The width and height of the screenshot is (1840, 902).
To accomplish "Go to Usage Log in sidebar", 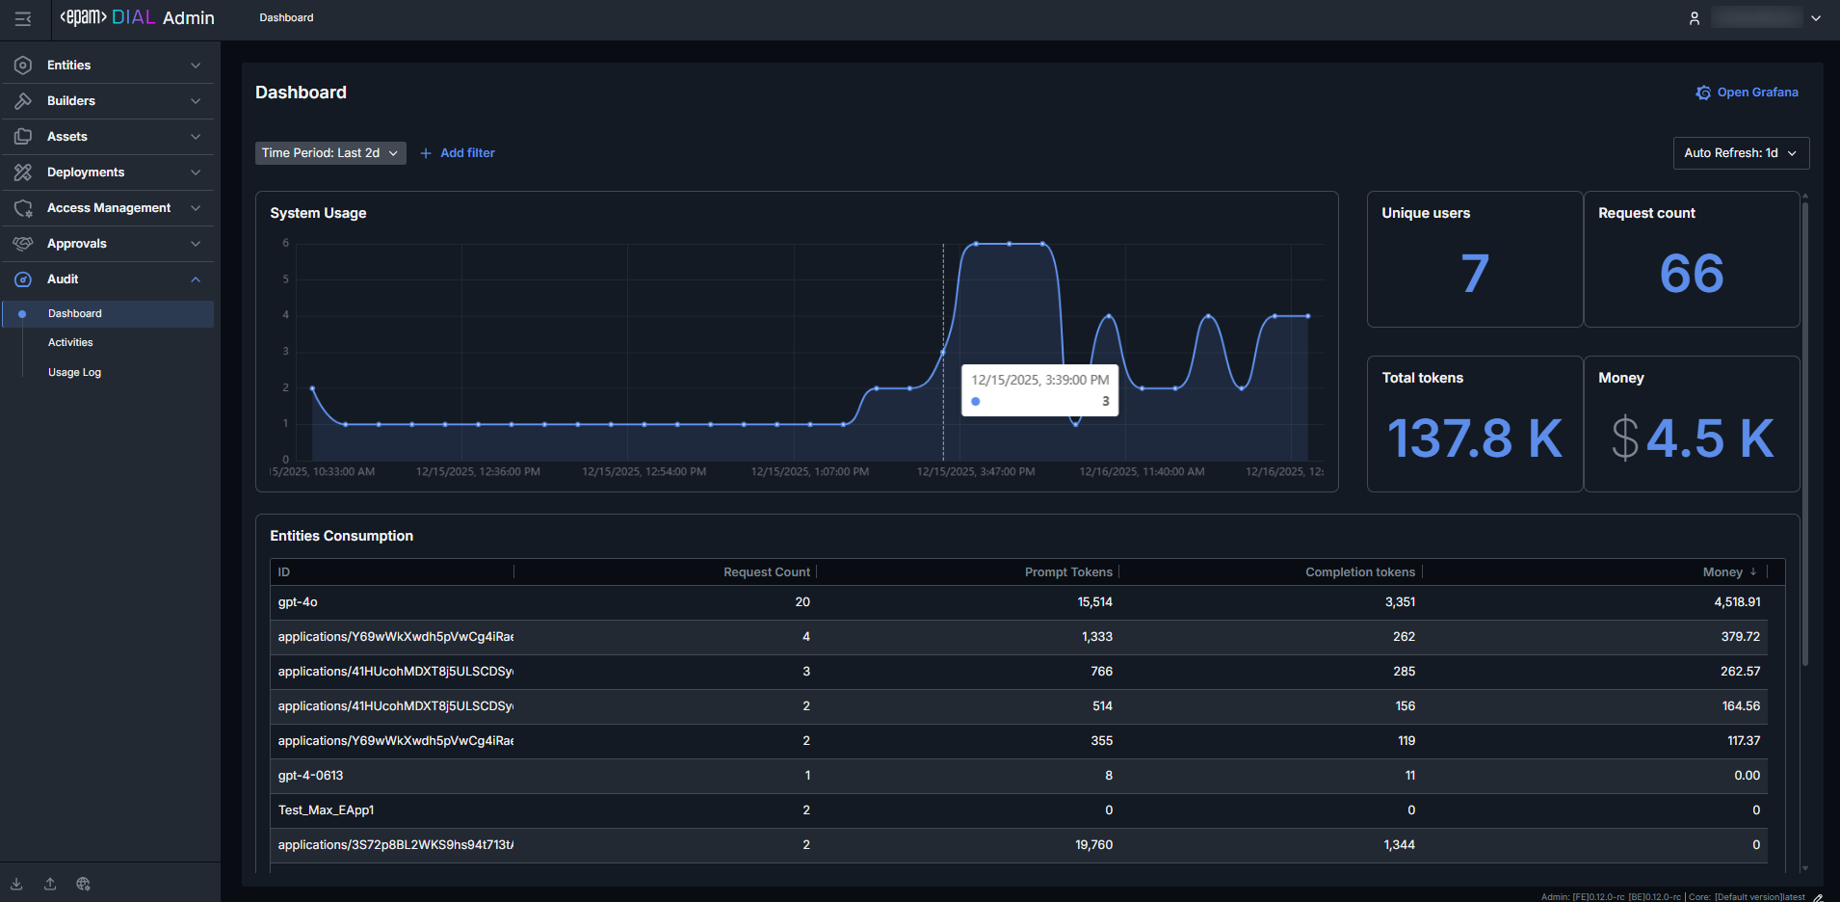I will tap(74, 373).
